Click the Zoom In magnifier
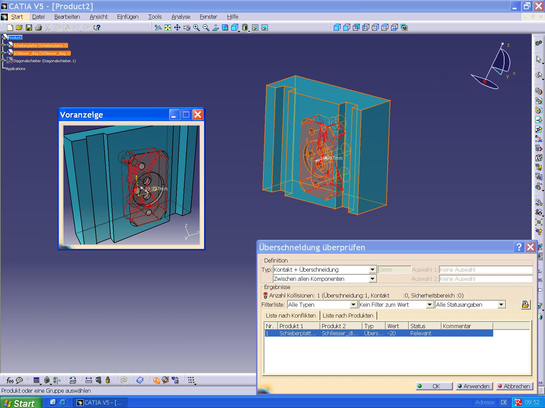This screenshot has height=408, width=545. click(197, 28)
